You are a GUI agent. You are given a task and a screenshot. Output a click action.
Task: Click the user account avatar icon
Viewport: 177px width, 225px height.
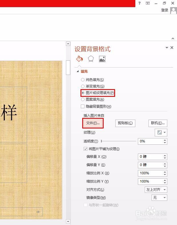174,10
